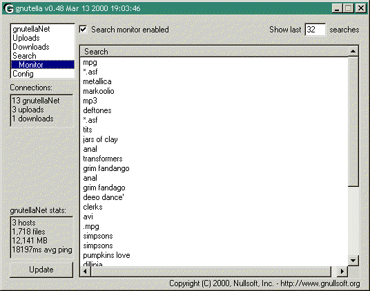Click the scroll down arrow
The width and height of the screenshot is (370, 291).
[x=353, y=261]
